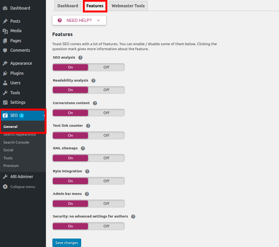Viewport: 279px width, 247px height.
Task: Click the Dashboard gauge icon in sidebar
Action: click(5, 8)
